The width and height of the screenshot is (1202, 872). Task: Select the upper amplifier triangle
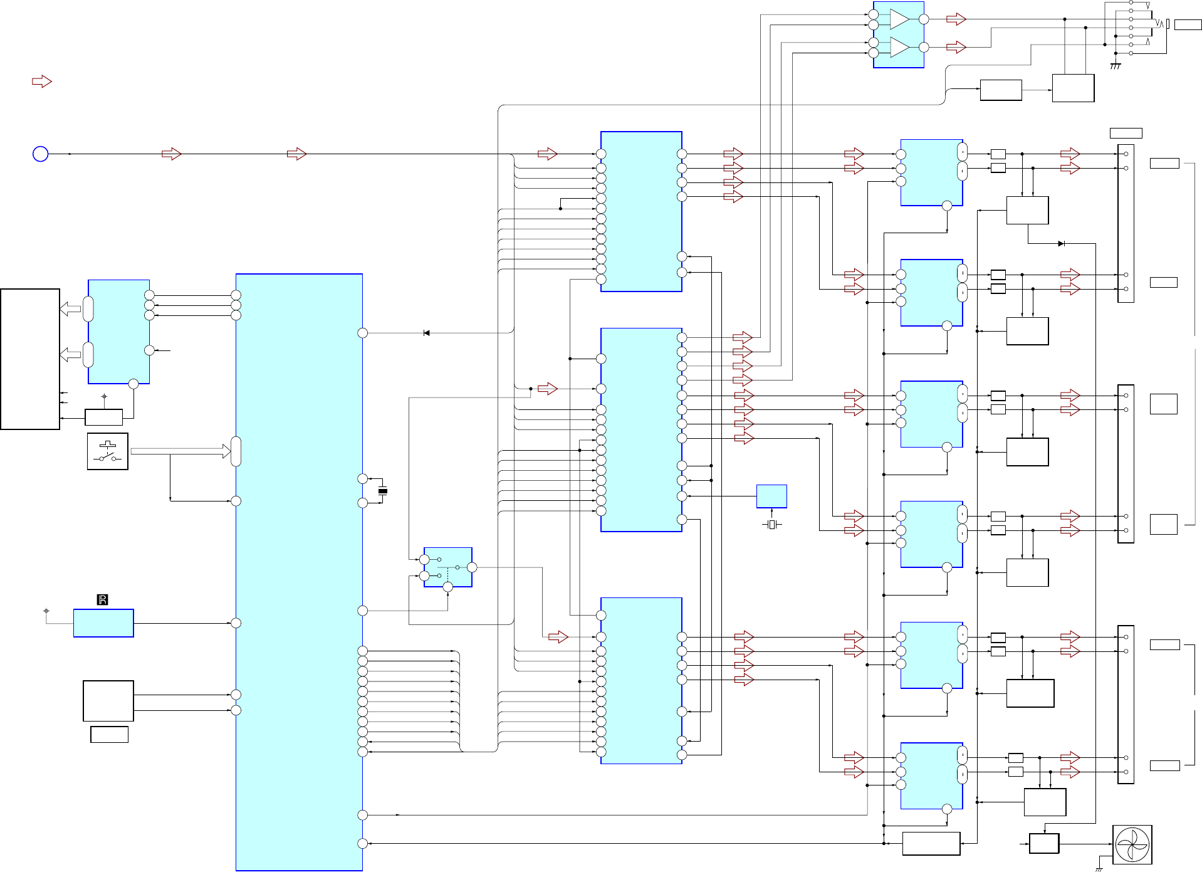899,19
